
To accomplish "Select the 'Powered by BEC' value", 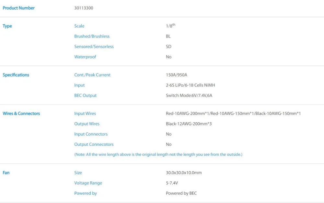I will (181, 194).
